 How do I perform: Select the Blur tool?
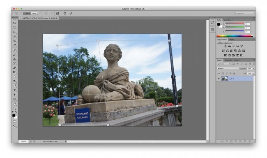click(15, 77)
